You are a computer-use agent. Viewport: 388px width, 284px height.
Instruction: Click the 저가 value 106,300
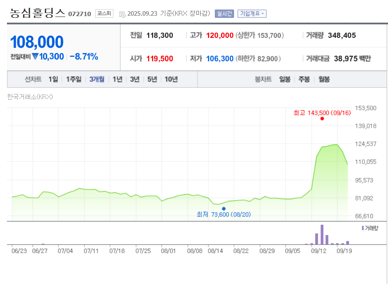pyautogui.click(x=220, y=59)
